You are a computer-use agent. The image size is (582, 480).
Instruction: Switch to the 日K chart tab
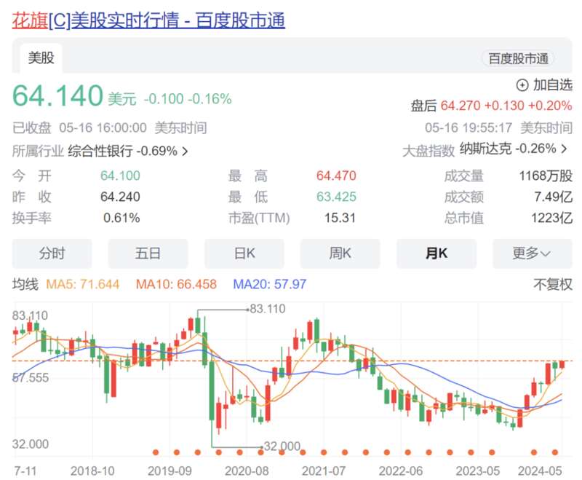point(244,253)
